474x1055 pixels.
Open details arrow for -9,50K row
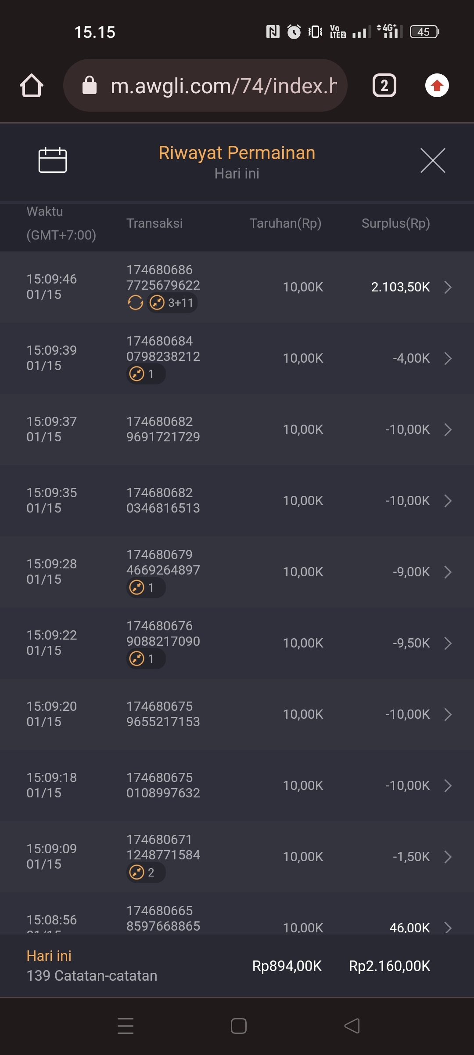pyautogui.click(x=448, y=643)
